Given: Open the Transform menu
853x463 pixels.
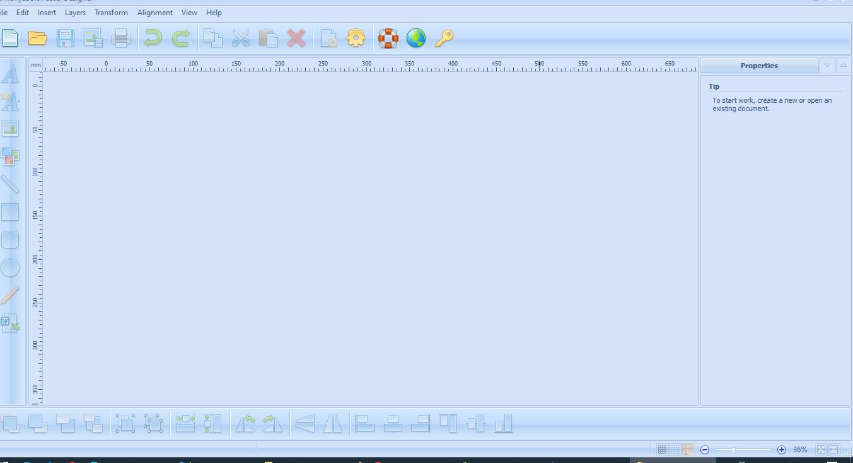Looking at the screenshot, I should (111, 13).
